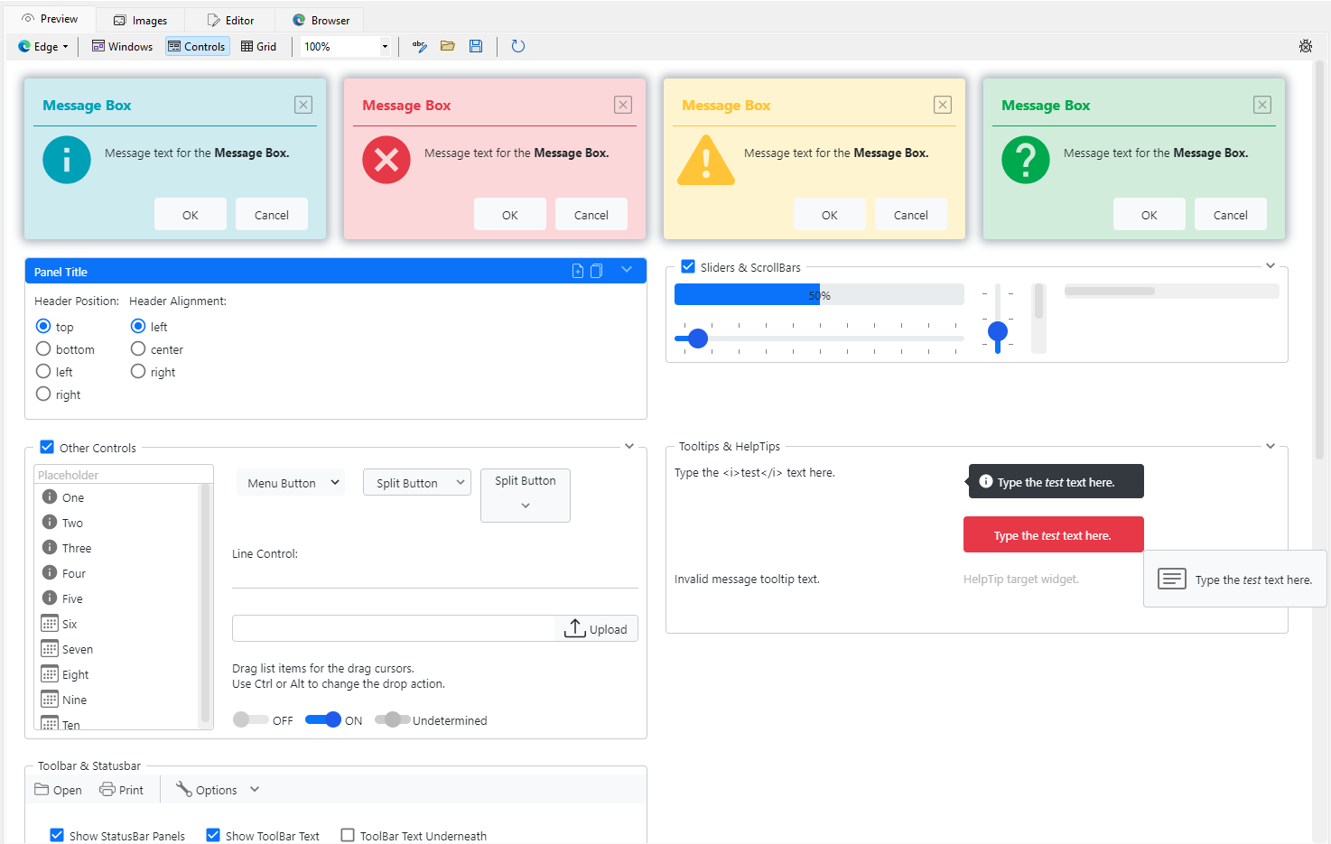
Task: Switch to Windows view
Action: coord(122,46)
